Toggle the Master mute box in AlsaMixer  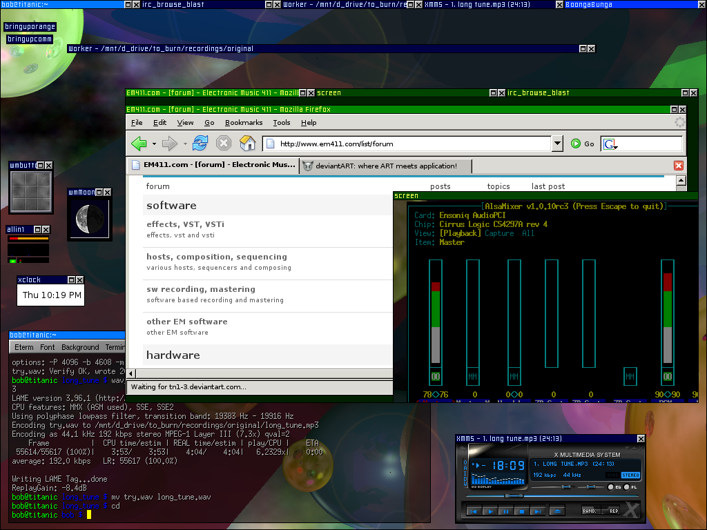[x=436, y=376]
